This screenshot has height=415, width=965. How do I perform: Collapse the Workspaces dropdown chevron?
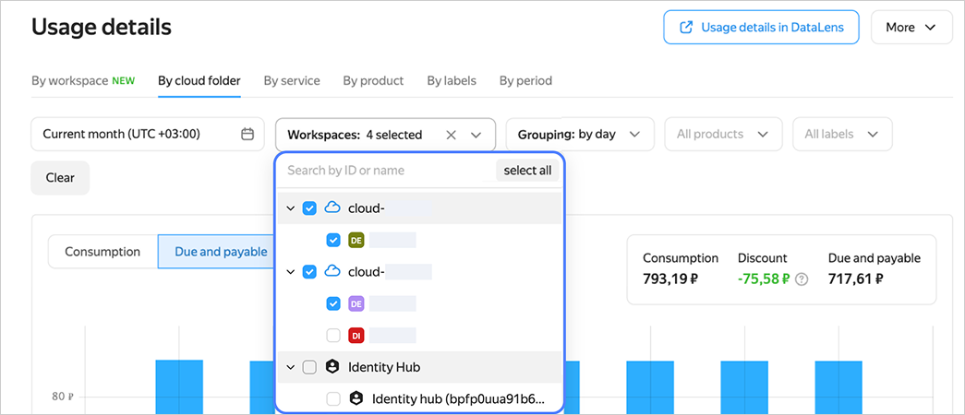click(476, 135)
